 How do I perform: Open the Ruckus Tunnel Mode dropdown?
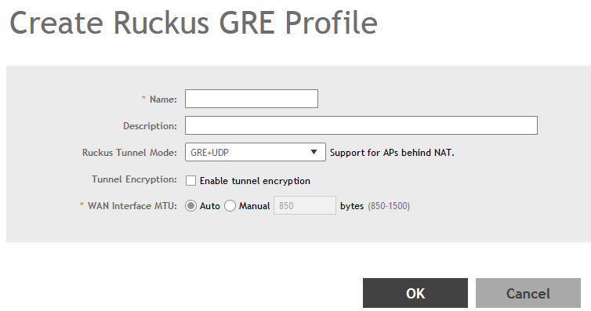click(256, 152)
